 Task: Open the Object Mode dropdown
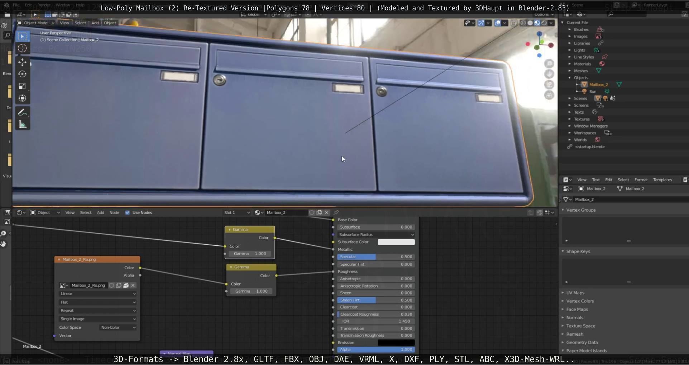pyautogui.click(x=36, y=23)
